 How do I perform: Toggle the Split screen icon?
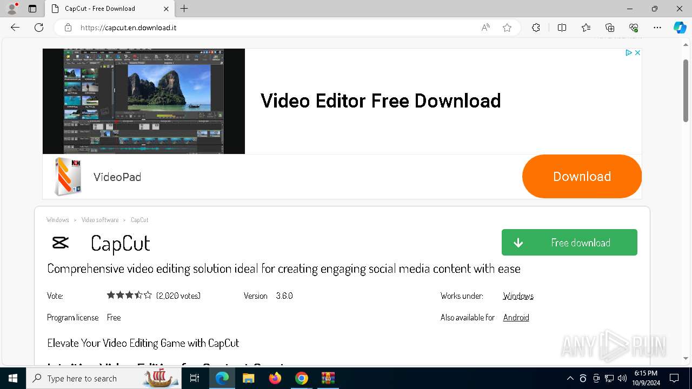[x=562, y=28]
